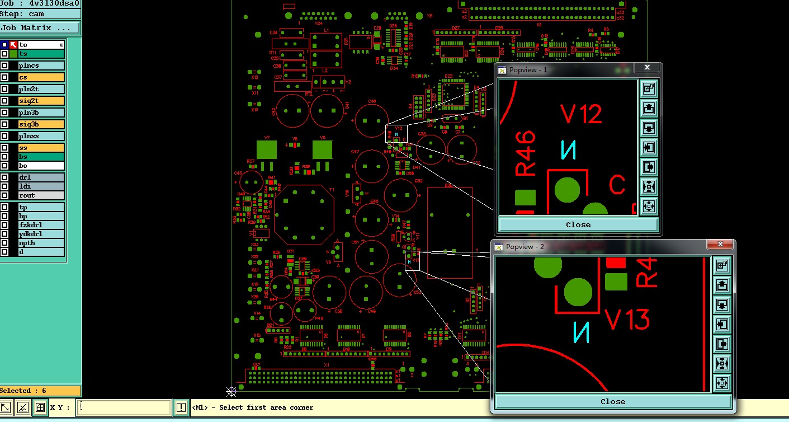Click the Popview - 2 title icon
This screenshot has height=422, width=789.
pyautogui.click(x=498, y=247)
